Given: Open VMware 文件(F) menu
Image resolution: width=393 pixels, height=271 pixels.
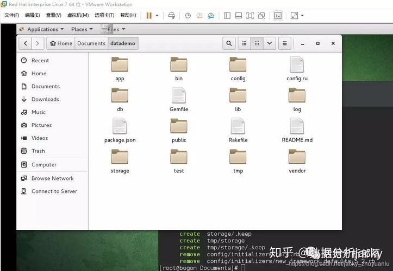Looking at the screenshot, I should pyautogui.click(x=11, y=15).
